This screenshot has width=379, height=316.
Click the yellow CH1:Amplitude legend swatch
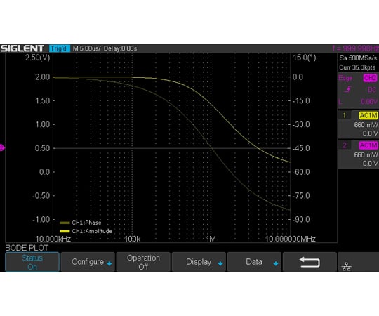tap(65, 231)
